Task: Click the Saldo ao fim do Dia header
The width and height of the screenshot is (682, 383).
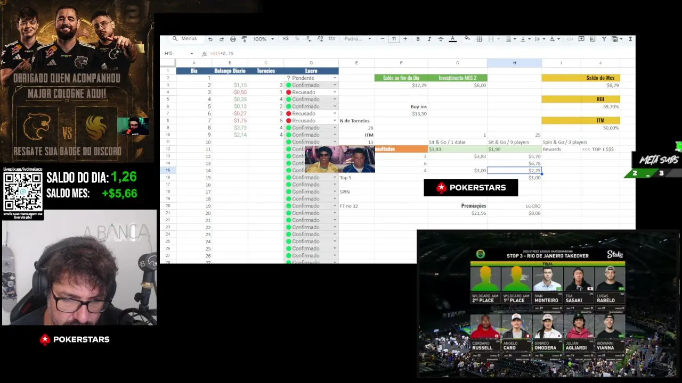Action: (401, 78)
